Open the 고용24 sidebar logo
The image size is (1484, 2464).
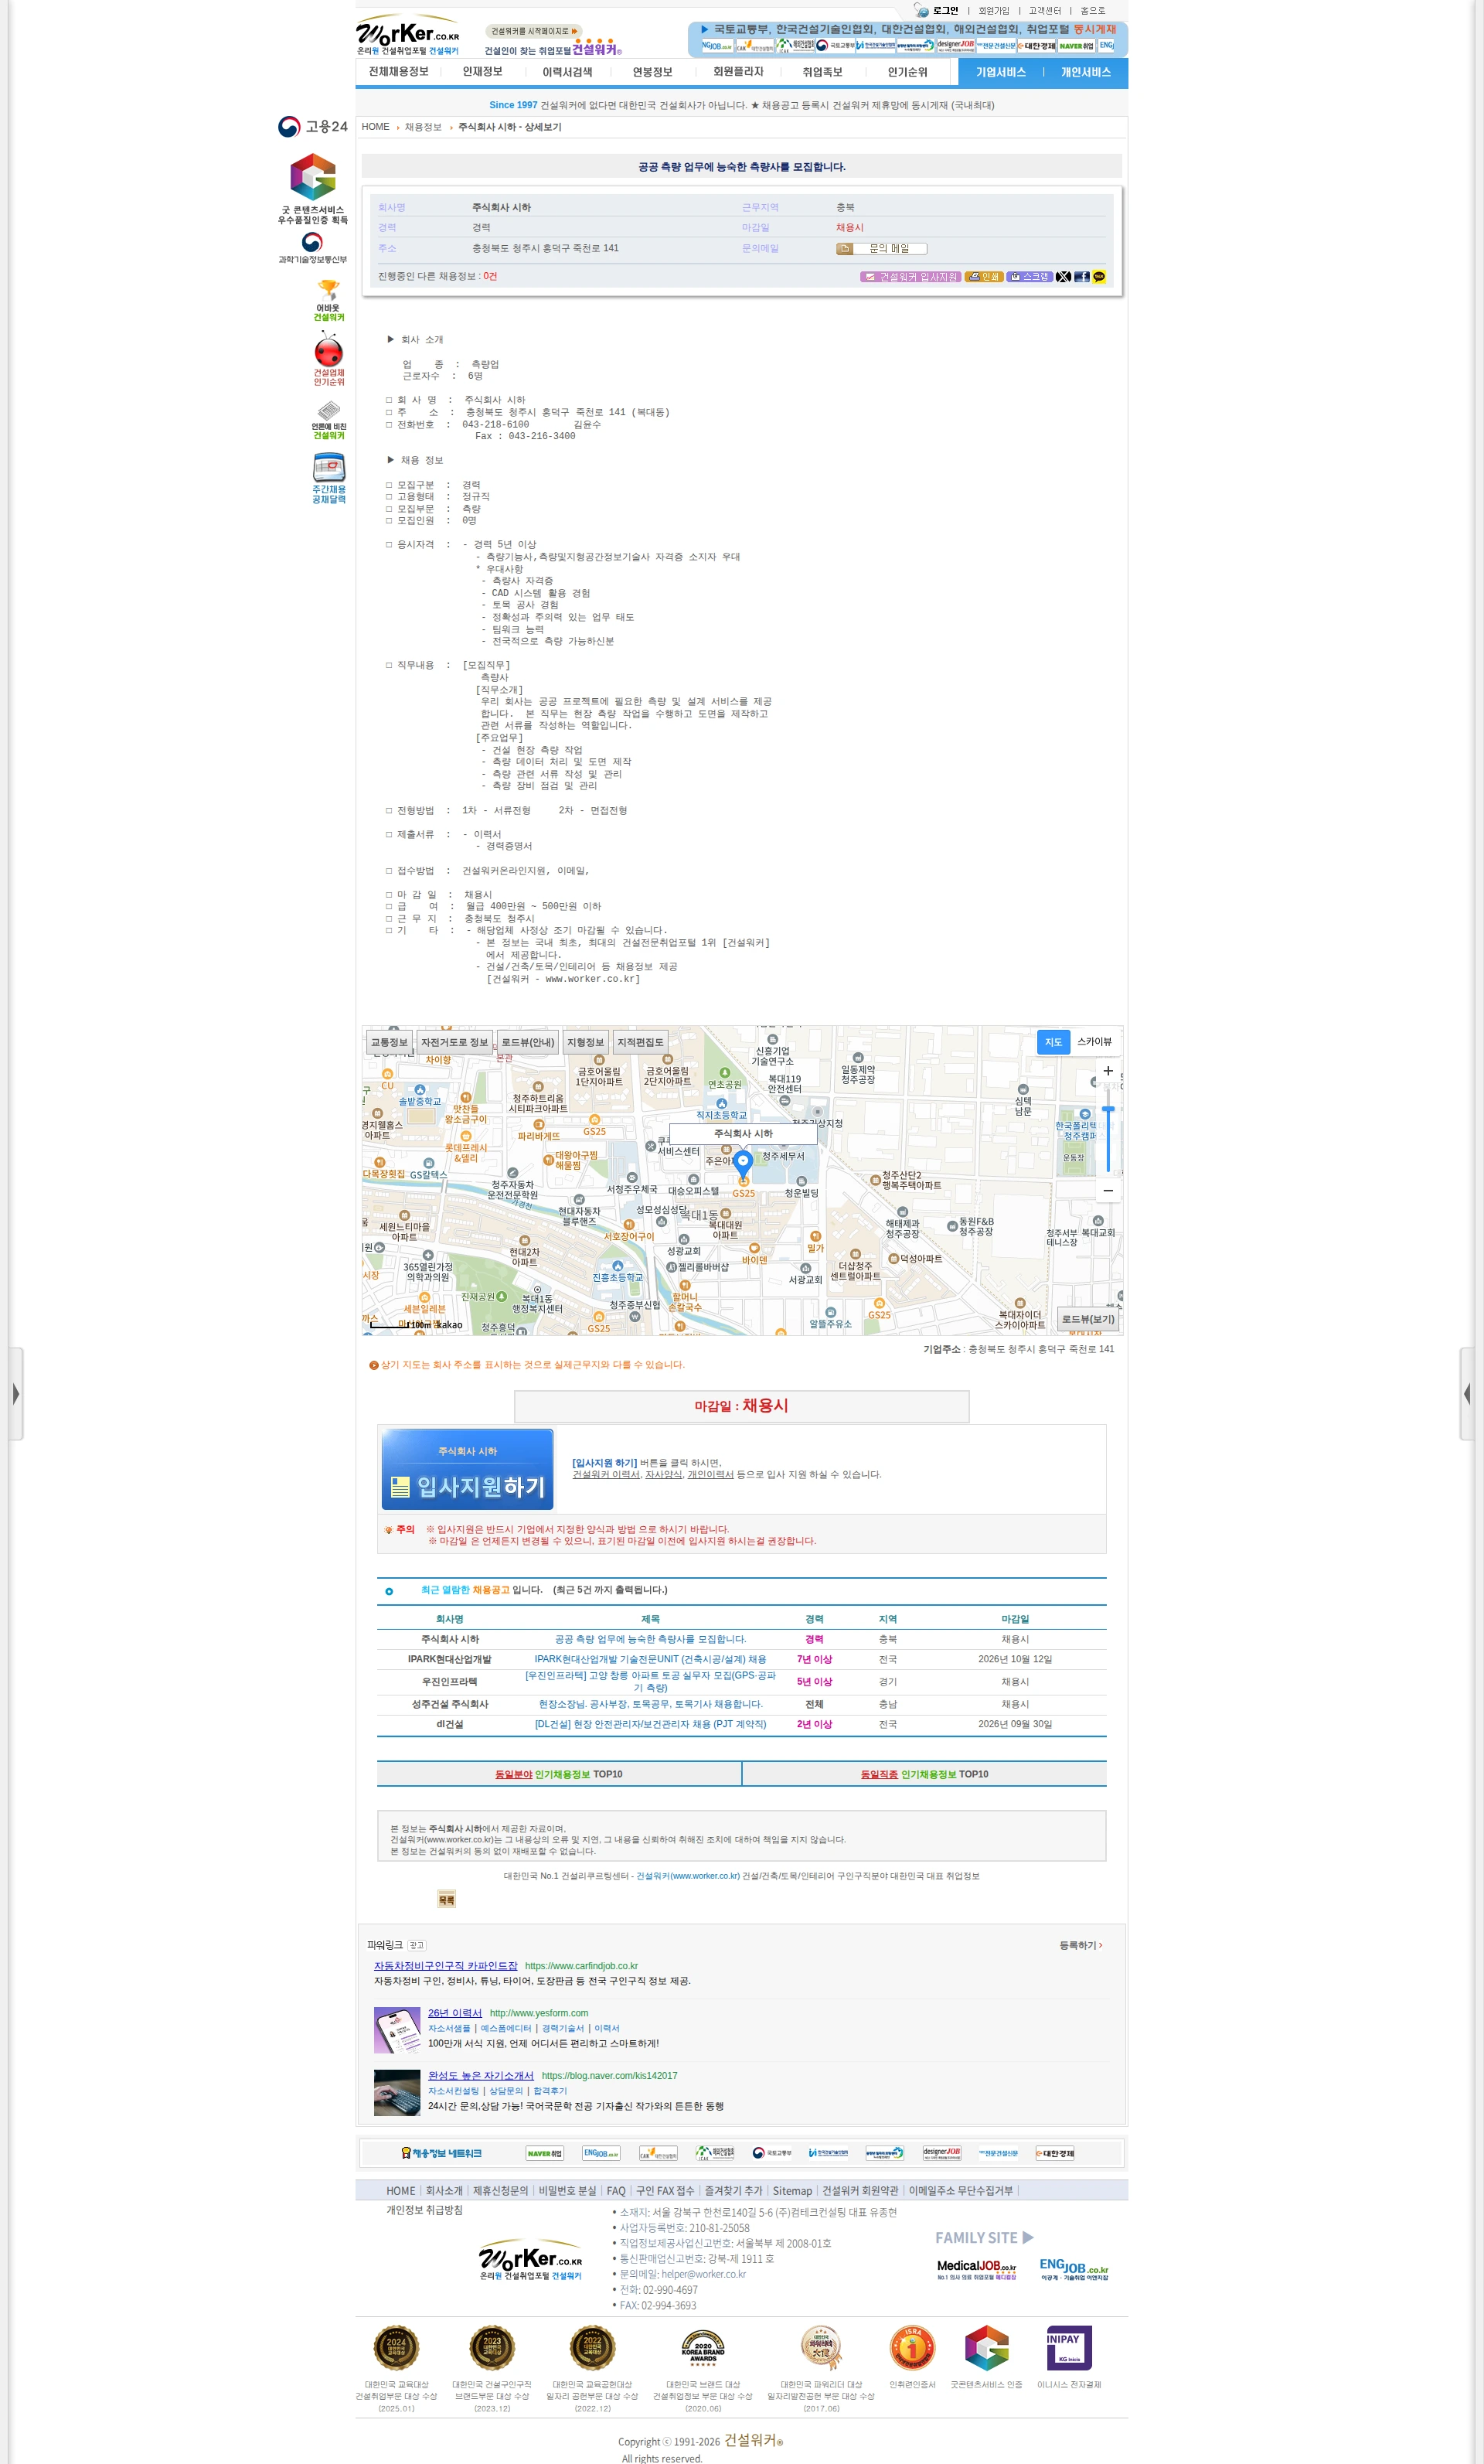pyautogui.click(x=313, y=126)
